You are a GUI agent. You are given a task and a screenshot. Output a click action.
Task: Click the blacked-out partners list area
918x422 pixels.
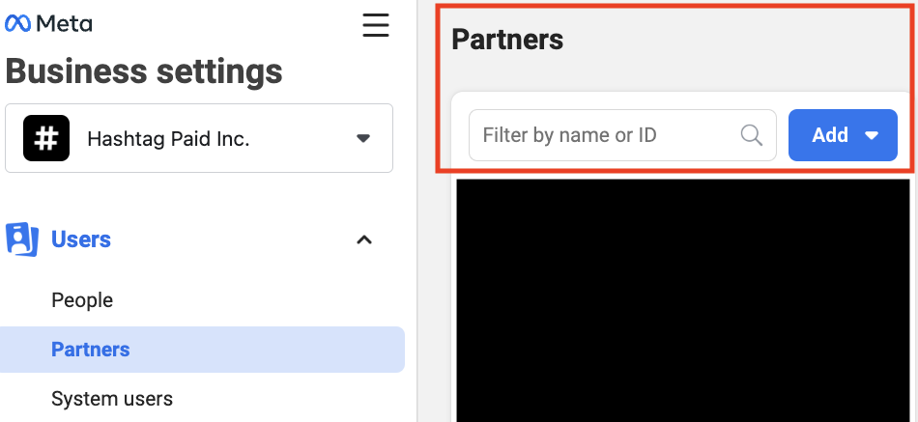tap(682, 299)
